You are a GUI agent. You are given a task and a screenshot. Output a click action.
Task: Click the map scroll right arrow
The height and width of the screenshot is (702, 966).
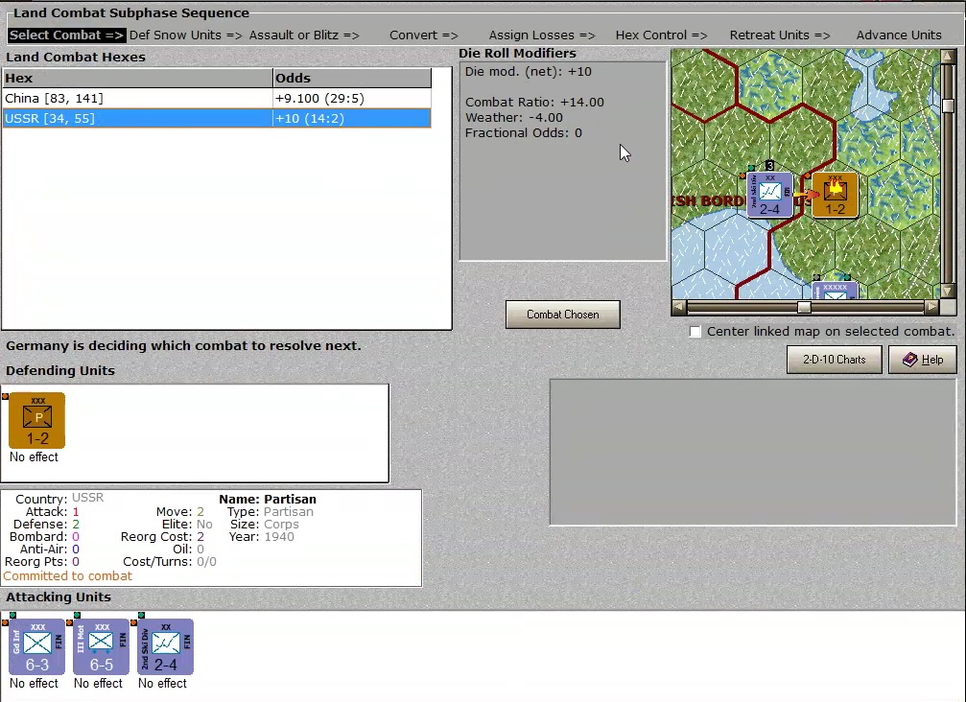coord(931,307)
